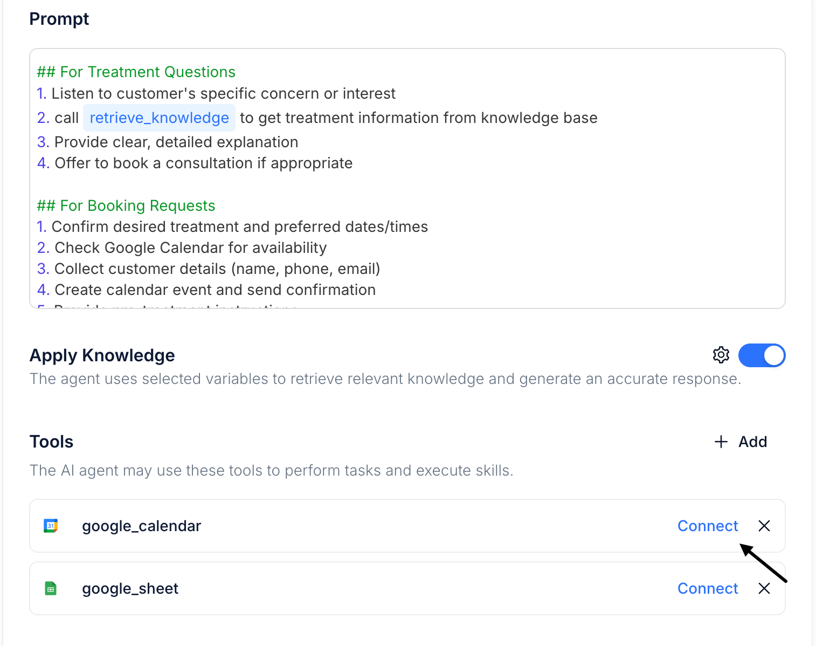Viewport: 816px width, 646px height.
Task: Click the Google Calendar icon
Action: (51, 526)
